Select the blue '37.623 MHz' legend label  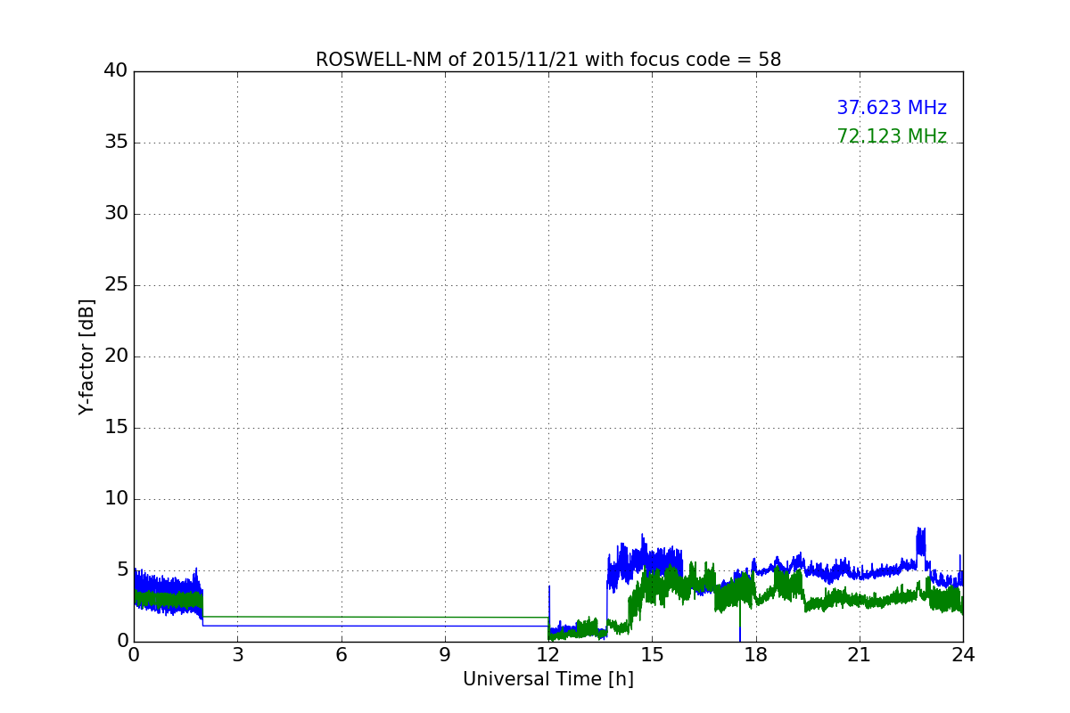tap(892, 108)
